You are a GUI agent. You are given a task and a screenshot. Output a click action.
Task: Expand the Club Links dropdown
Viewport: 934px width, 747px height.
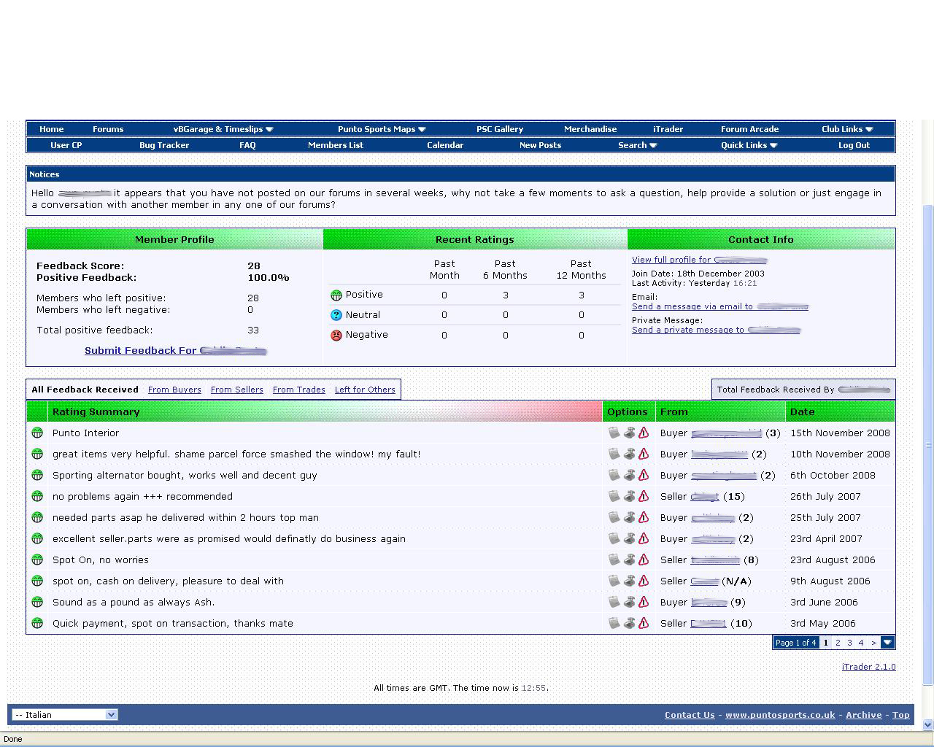pyautogui.click(x=847, y=129)
